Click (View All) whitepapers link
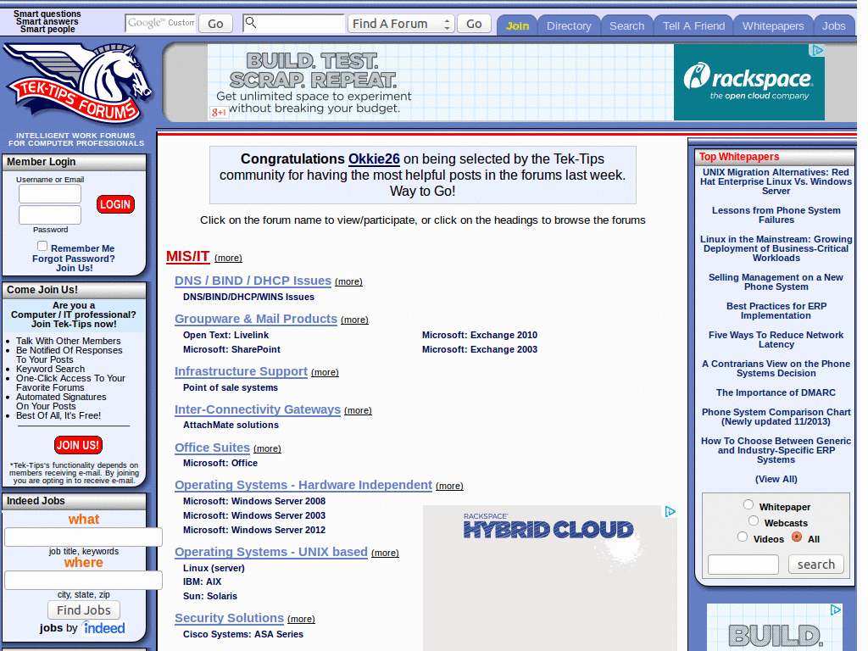Image resolution: width=868 pixels, height=651 pixels. point(776,479)
